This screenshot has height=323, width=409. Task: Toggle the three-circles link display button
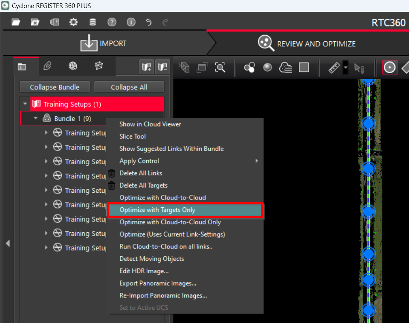249,67
